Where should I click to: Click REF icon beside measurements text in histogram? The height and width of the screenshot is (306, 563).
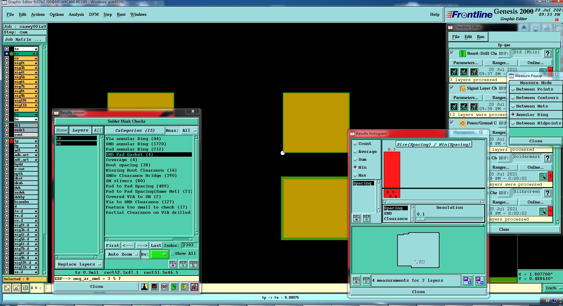[x=366, y=280]
